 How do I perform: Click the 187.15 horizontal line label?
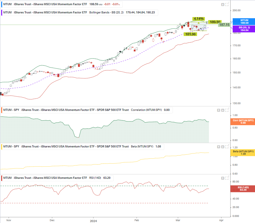[224, 25]
